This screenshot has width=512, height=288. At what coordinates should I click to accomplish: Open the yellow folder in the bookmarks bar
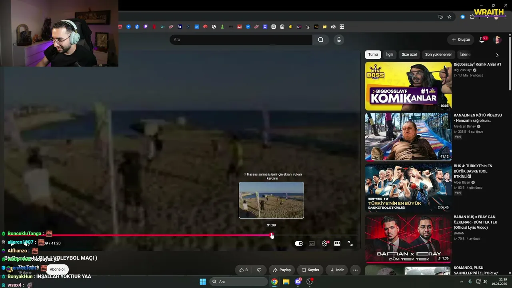tap(325, 27)
